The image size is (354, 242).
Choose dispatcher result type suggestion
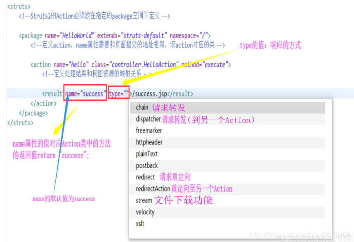[228, 119]
